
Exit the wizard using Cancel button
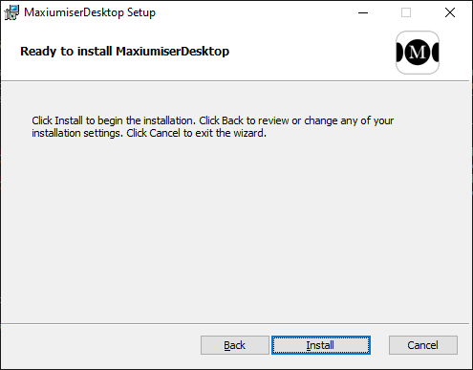pos(423,345)
